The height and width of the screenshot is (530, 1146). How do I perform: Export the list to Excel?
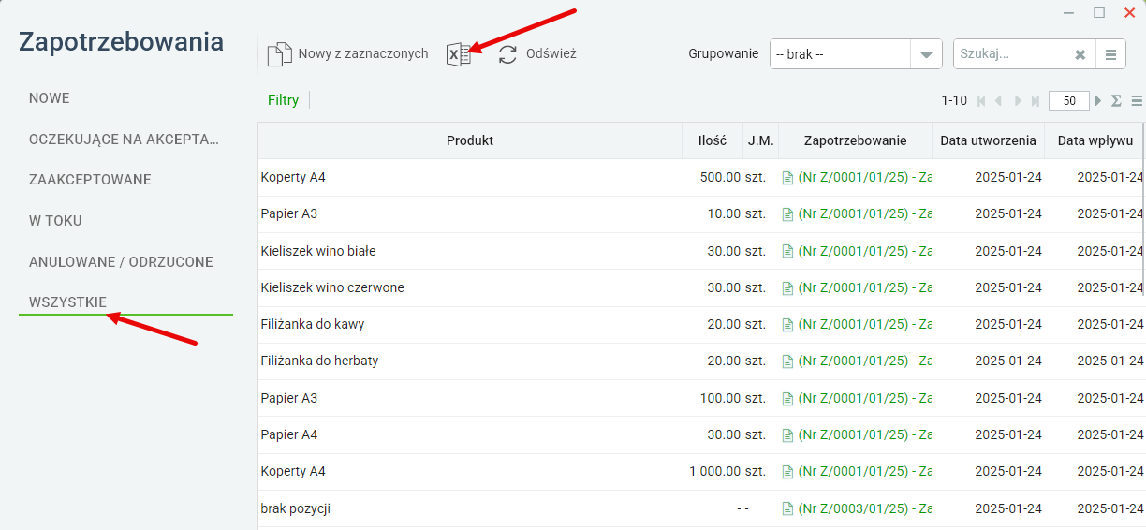coord(458,54)
